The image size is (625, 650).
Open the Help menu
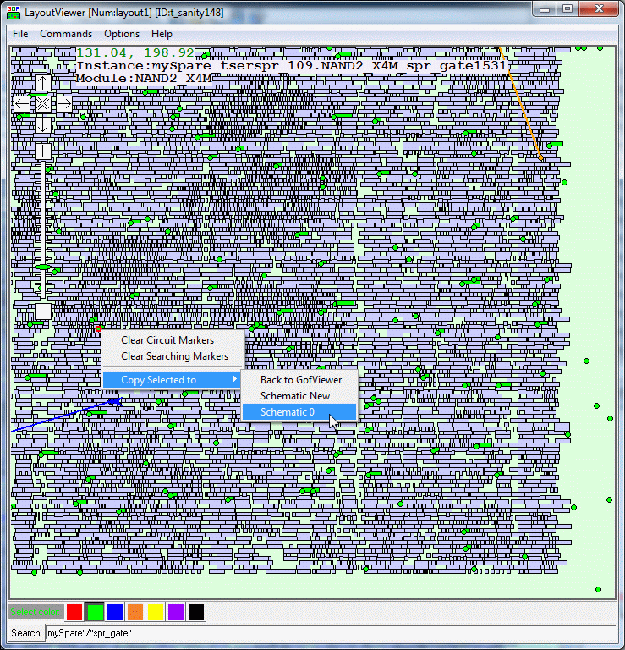[x=162, y=34]
